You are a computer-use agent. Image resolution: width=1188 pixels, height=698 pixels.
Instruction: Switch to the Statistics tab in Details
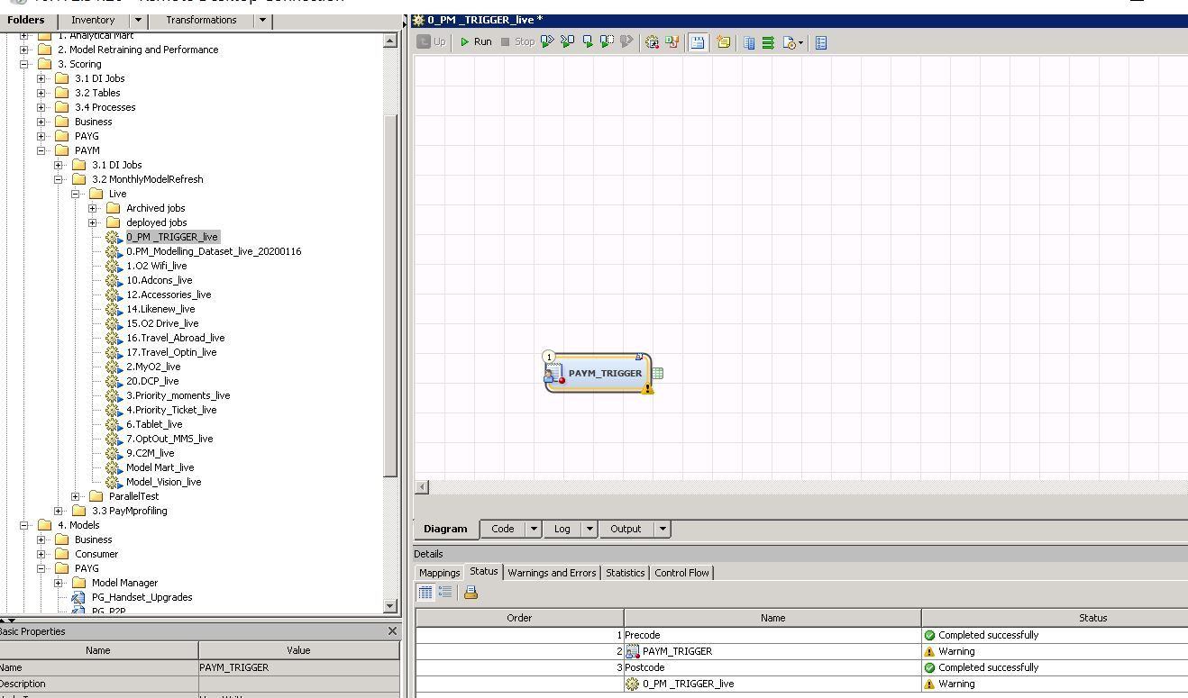point(625,572)
